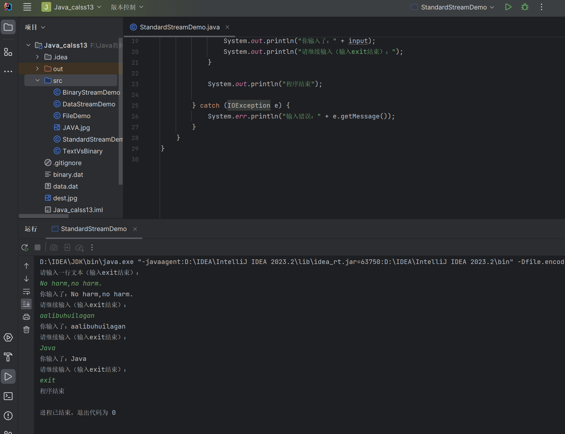Start debugging with the bug icon
The image size is (565, 434).
click(525, 7)
